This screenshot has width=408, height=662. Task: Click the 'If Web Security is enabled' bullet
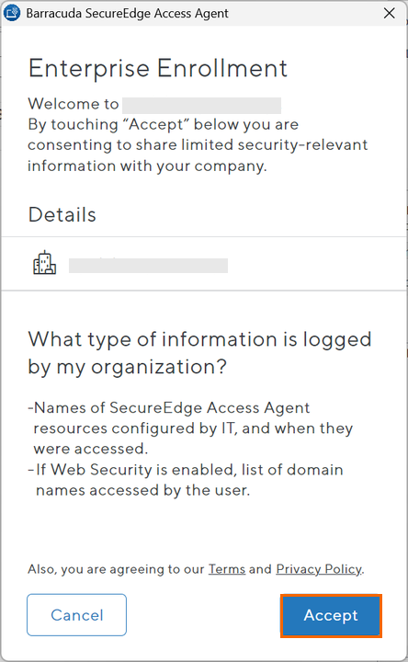click(x=186, y=480)
